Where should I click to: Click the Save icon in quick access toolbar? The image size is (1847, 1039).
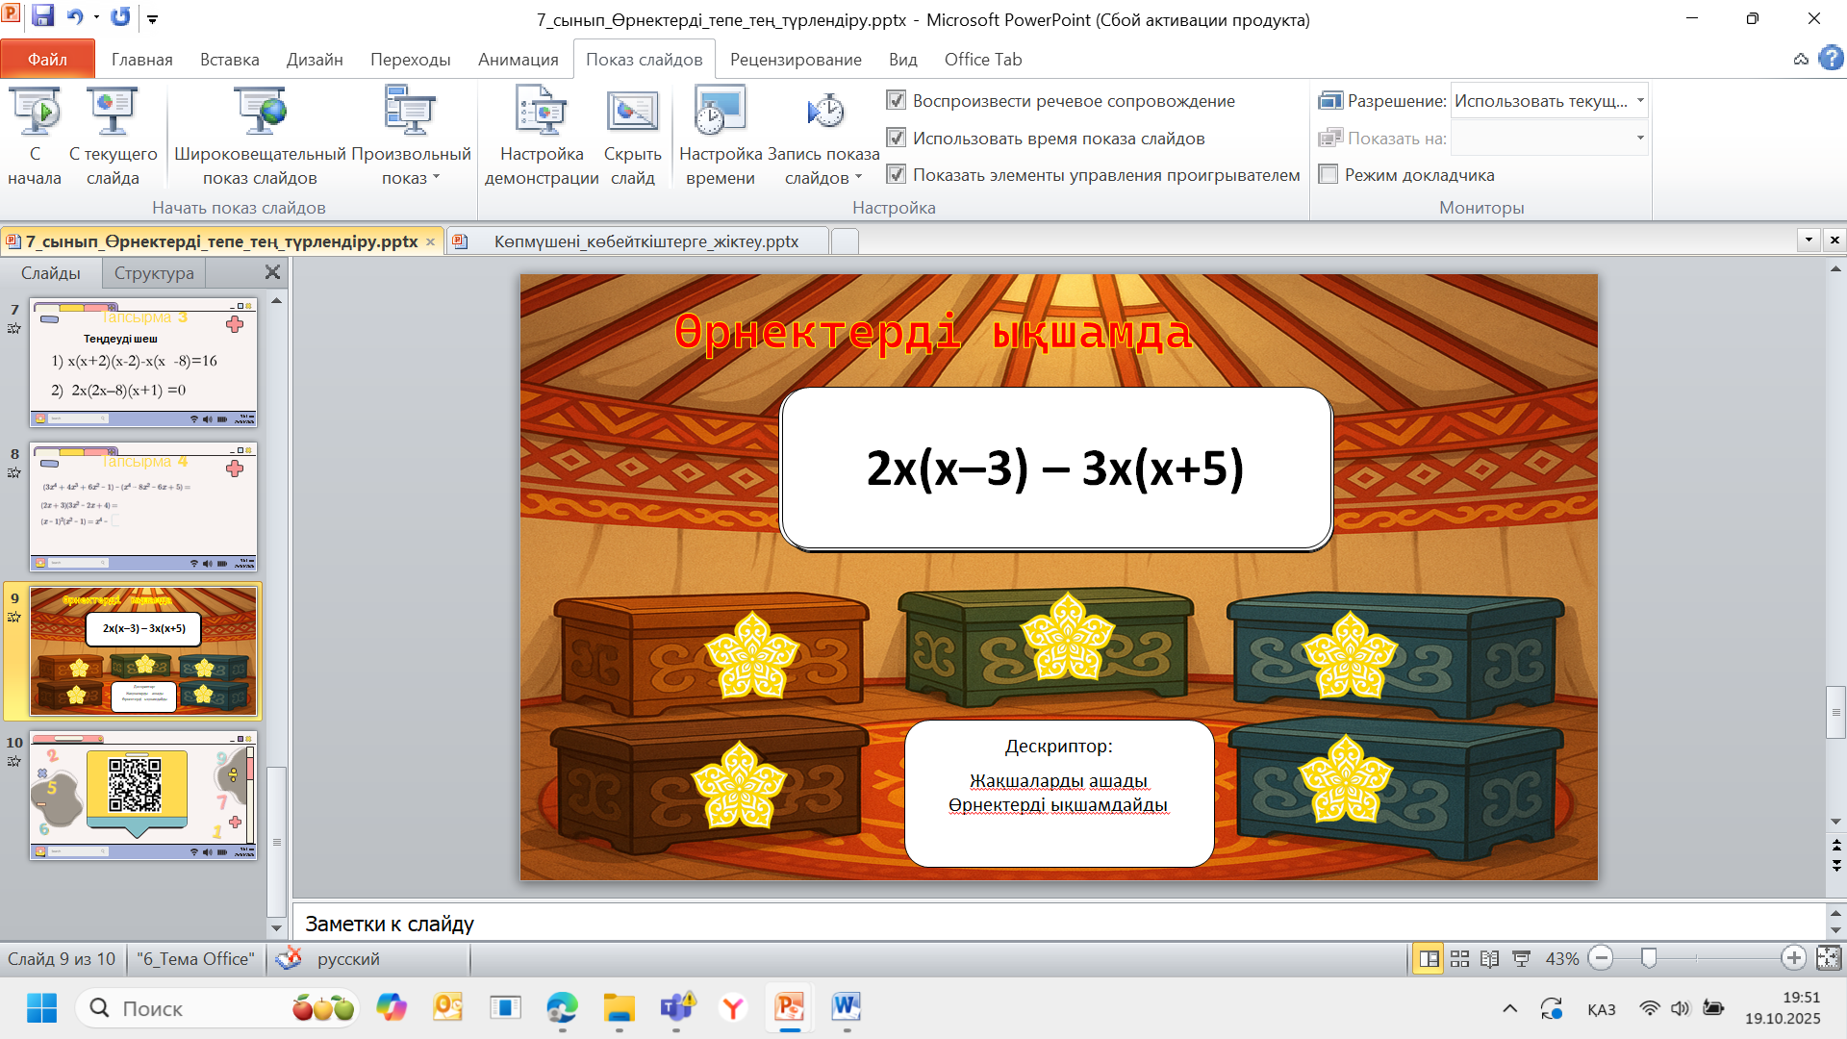click(x=43, y=16)
